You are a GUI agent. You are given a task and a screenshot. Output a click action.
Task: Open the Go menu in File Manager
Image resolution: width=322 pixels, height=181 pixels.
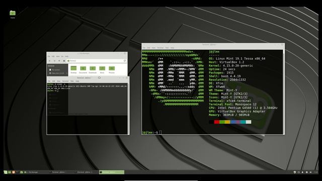62,56
